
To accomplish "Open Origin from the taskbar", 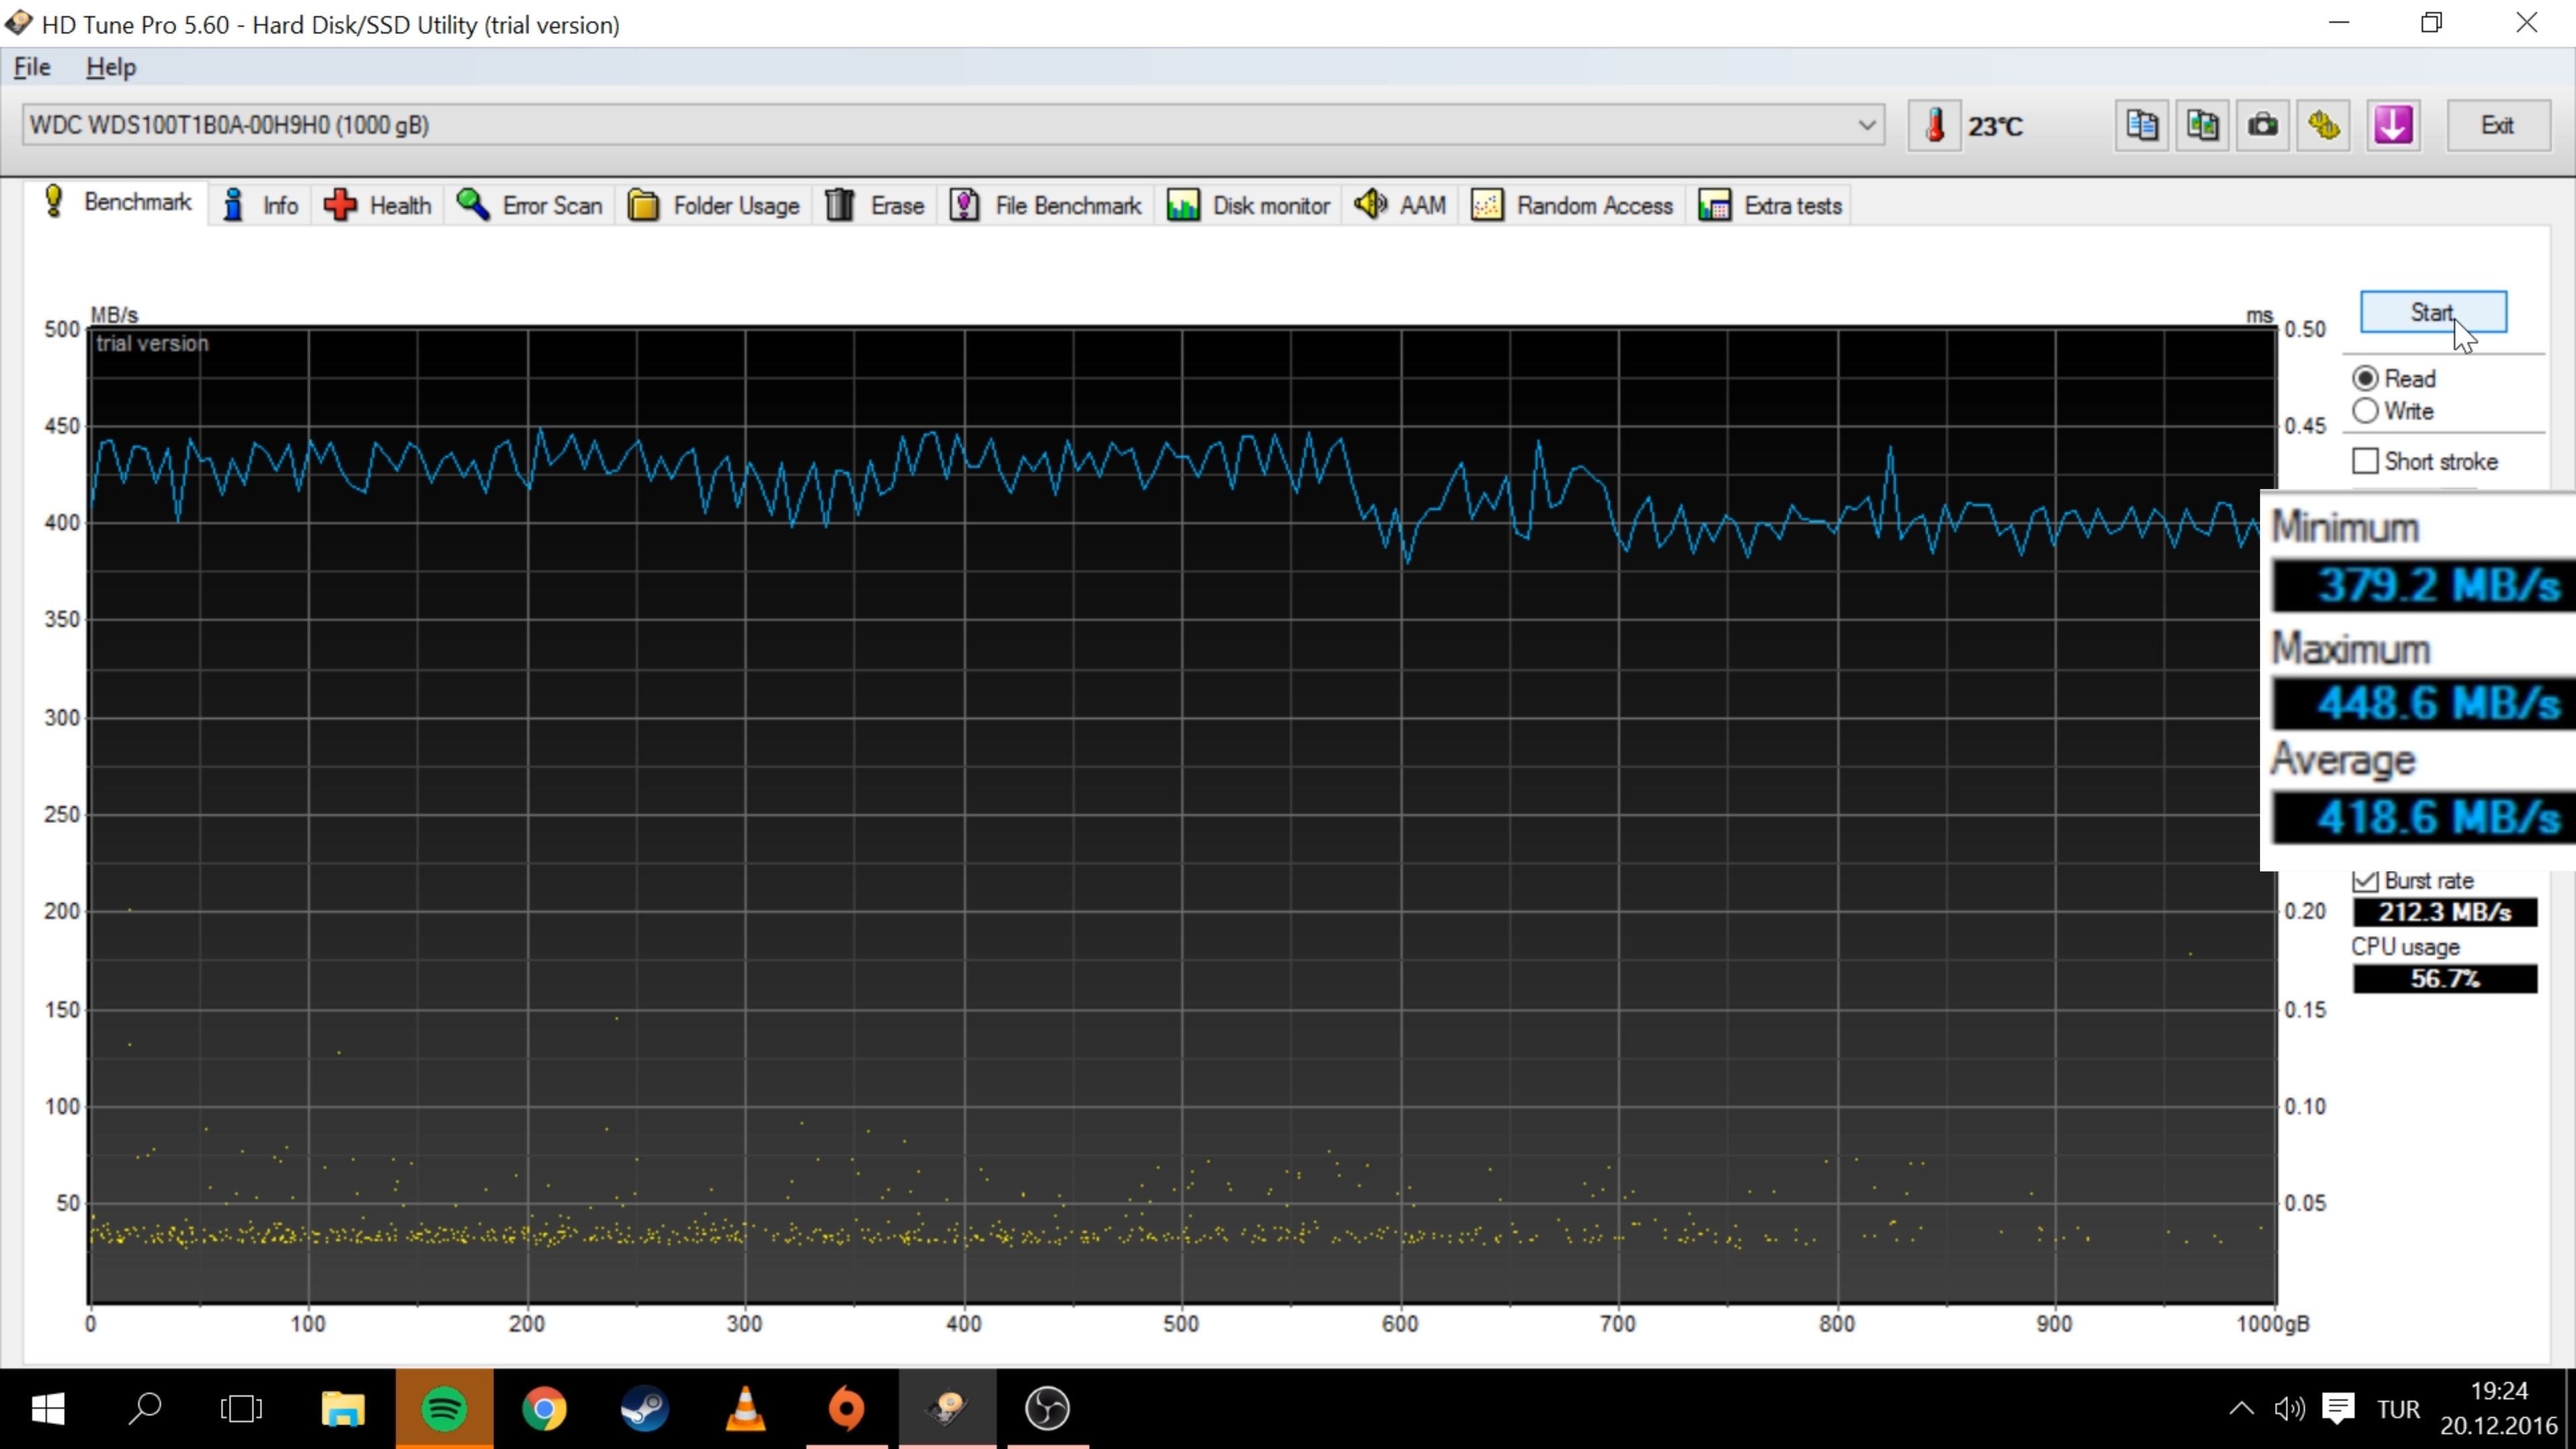I will (x=847, y=1409).
